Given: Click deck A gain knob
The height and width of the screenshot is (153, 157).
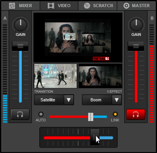Looking at the screenshot, I should 20,25.
